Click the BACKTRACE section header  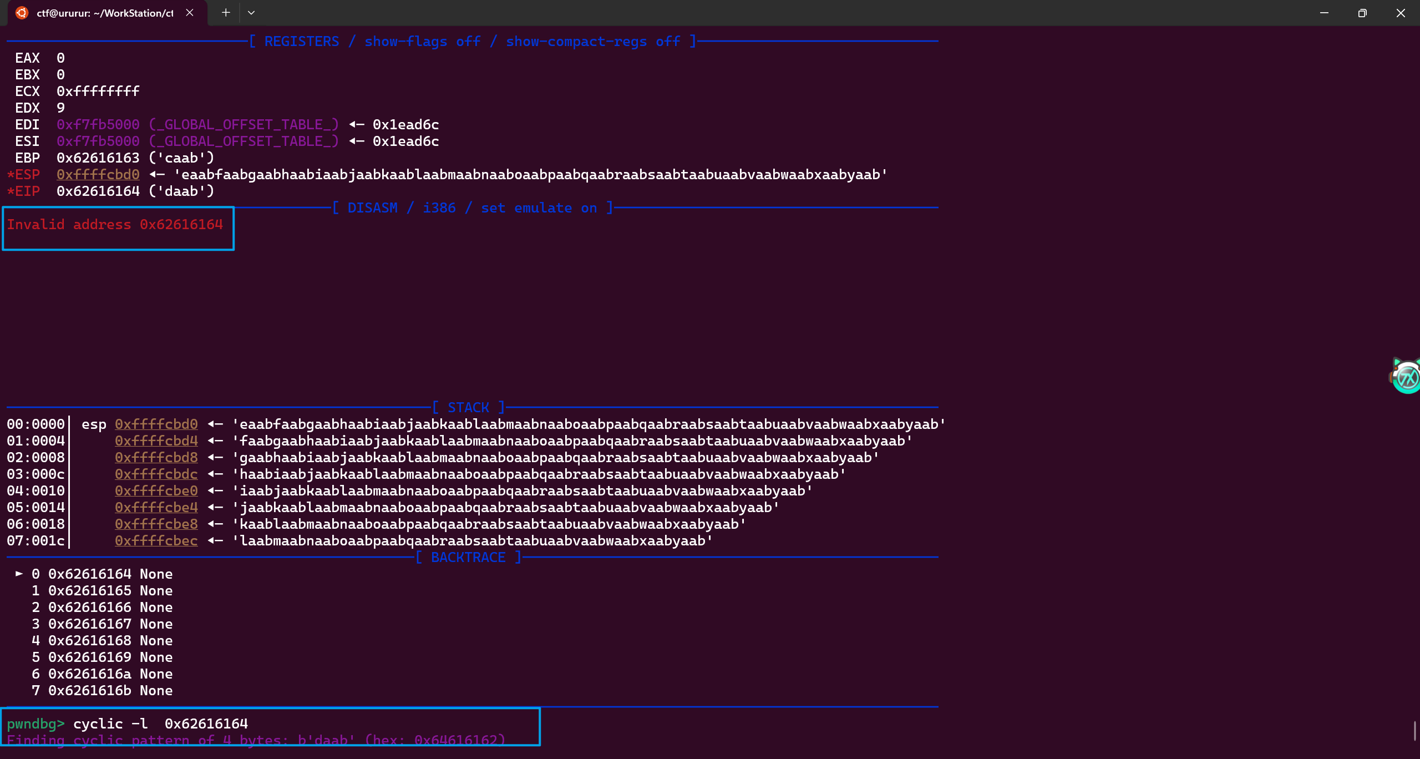tap(469, 557)
